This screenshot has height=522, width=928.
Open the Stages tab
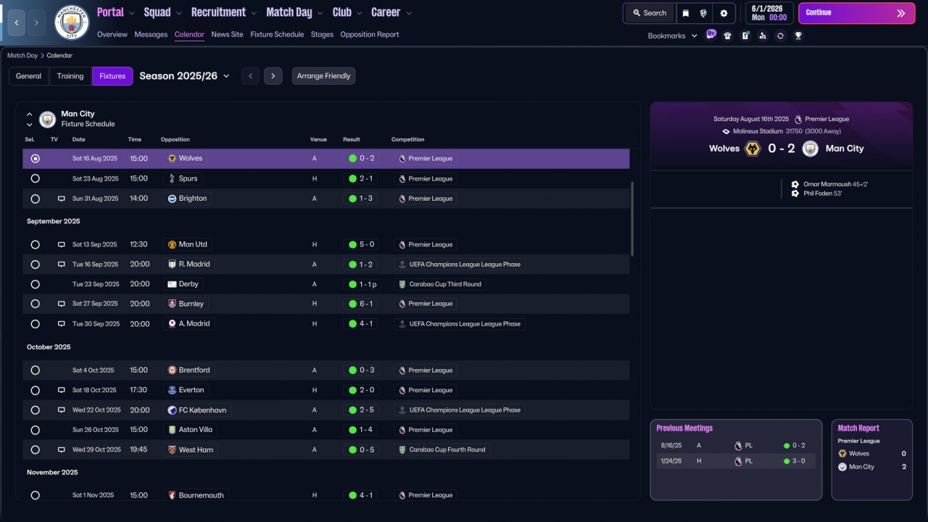322,34
